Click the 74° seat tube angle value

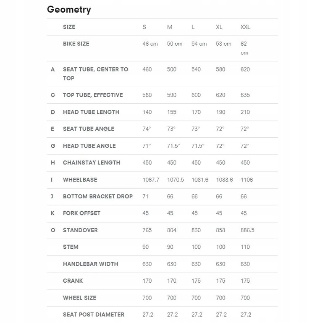click(x=147, y=129)
